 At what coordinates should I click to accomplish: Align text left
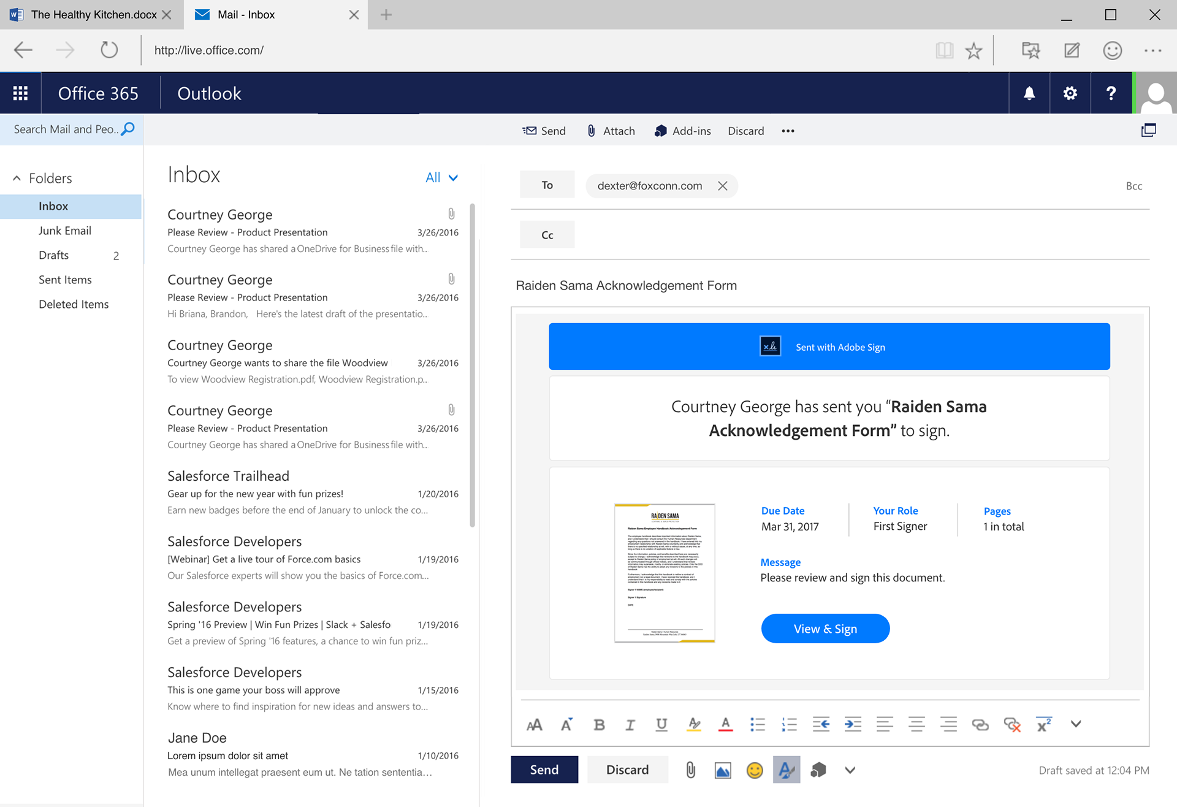[x=885, y=725]
